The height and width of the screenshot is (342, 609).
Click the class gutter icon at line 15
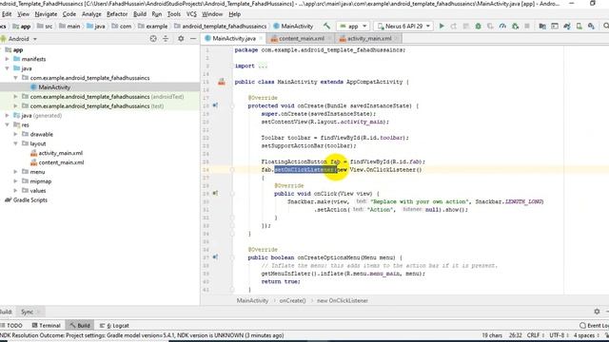click(222, 82)
